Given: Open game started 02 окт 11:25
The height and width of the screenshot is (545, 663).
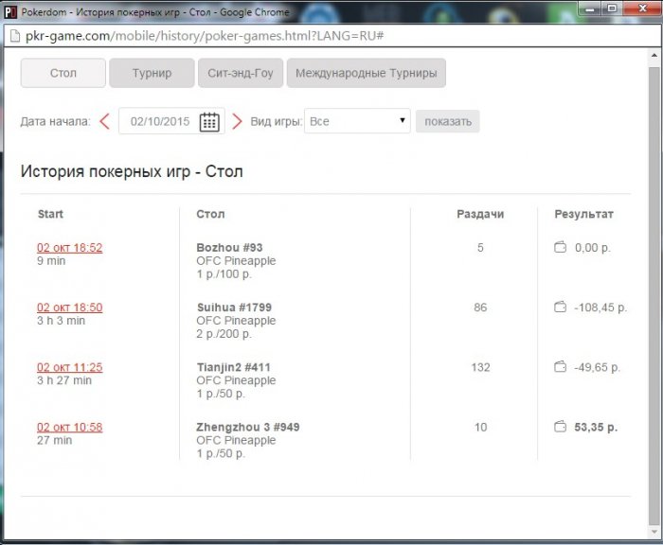Looking at the screenshot, I should (70, 367).
